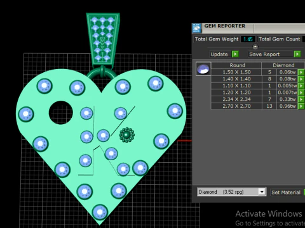This screenshot has width=305, height=228.
Task: Select the 1.50 X 1.50 size cell
Action: tap(236, 72)
